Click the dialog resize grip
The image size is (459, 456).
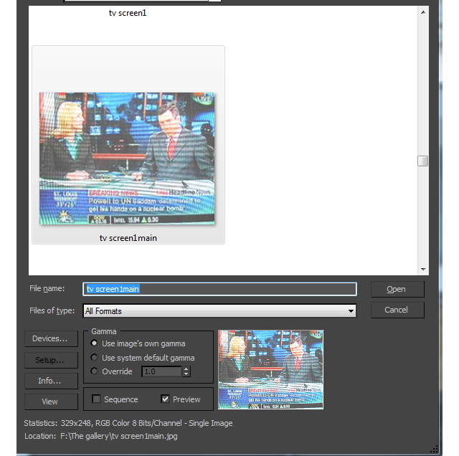coord(434,449)
